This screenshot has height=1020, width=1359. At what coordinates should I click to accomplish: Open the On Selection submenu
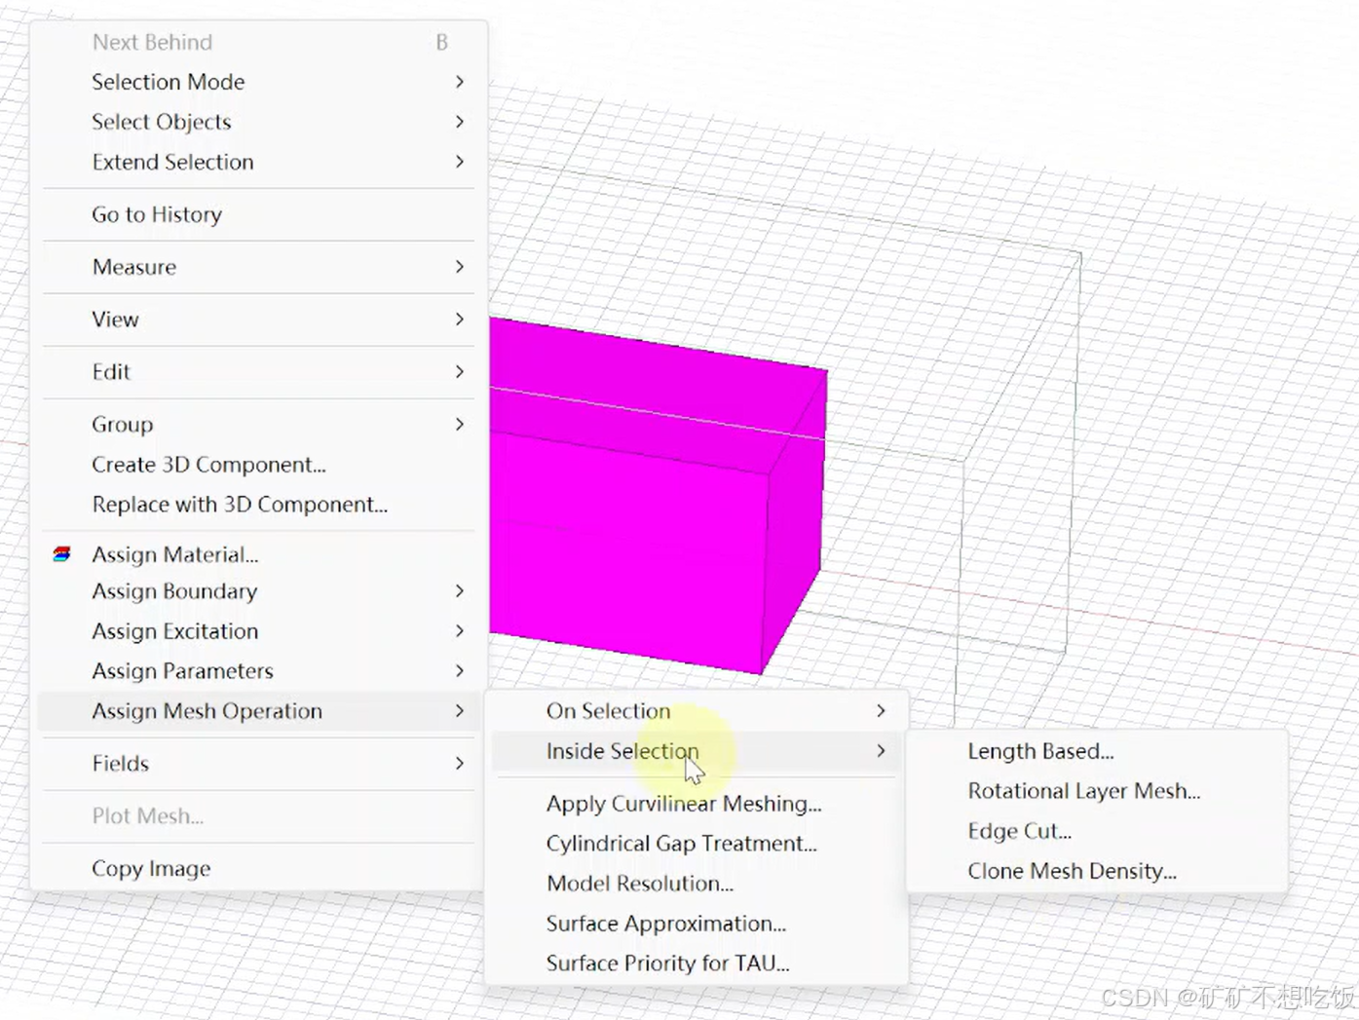tap(696, 711)
